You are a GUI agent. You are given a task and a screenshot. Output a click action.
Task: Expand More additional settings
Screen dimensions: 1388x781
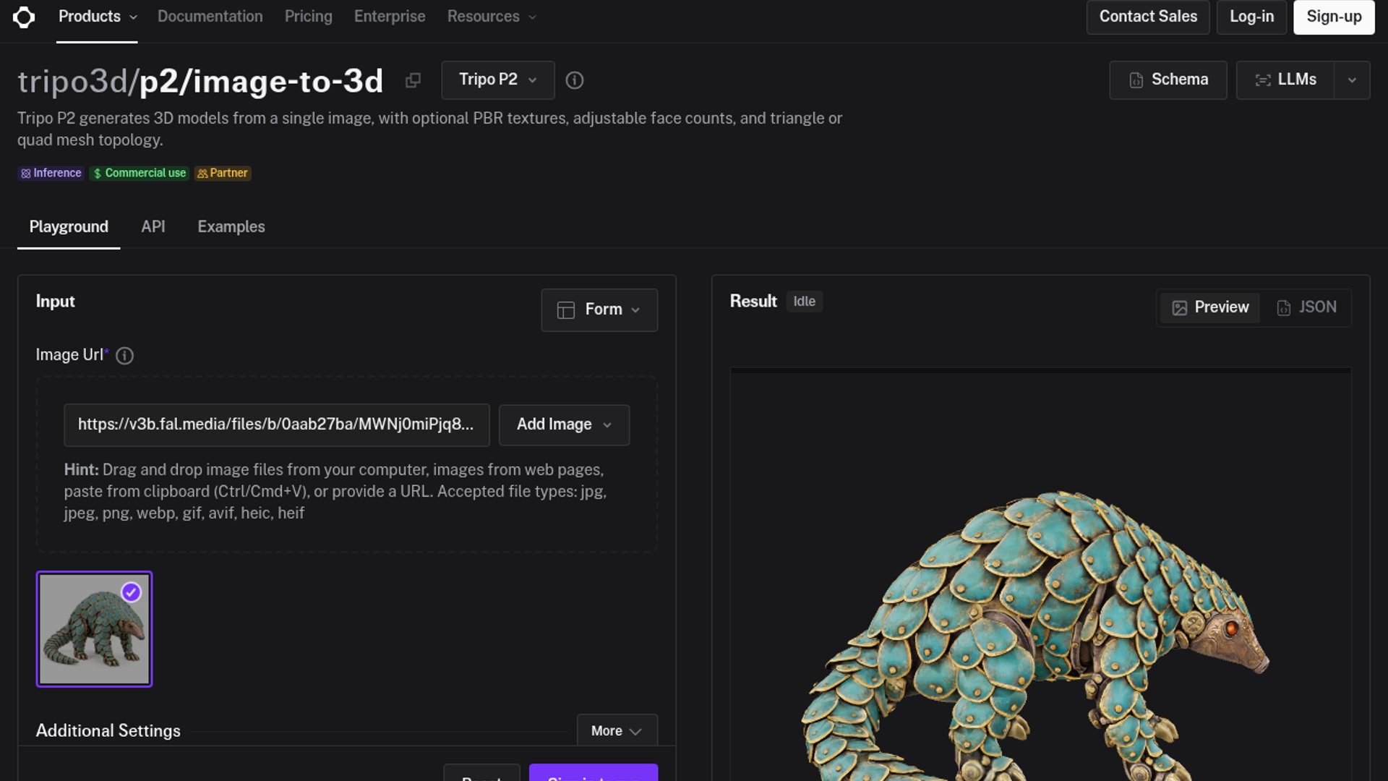click(617, 730)
